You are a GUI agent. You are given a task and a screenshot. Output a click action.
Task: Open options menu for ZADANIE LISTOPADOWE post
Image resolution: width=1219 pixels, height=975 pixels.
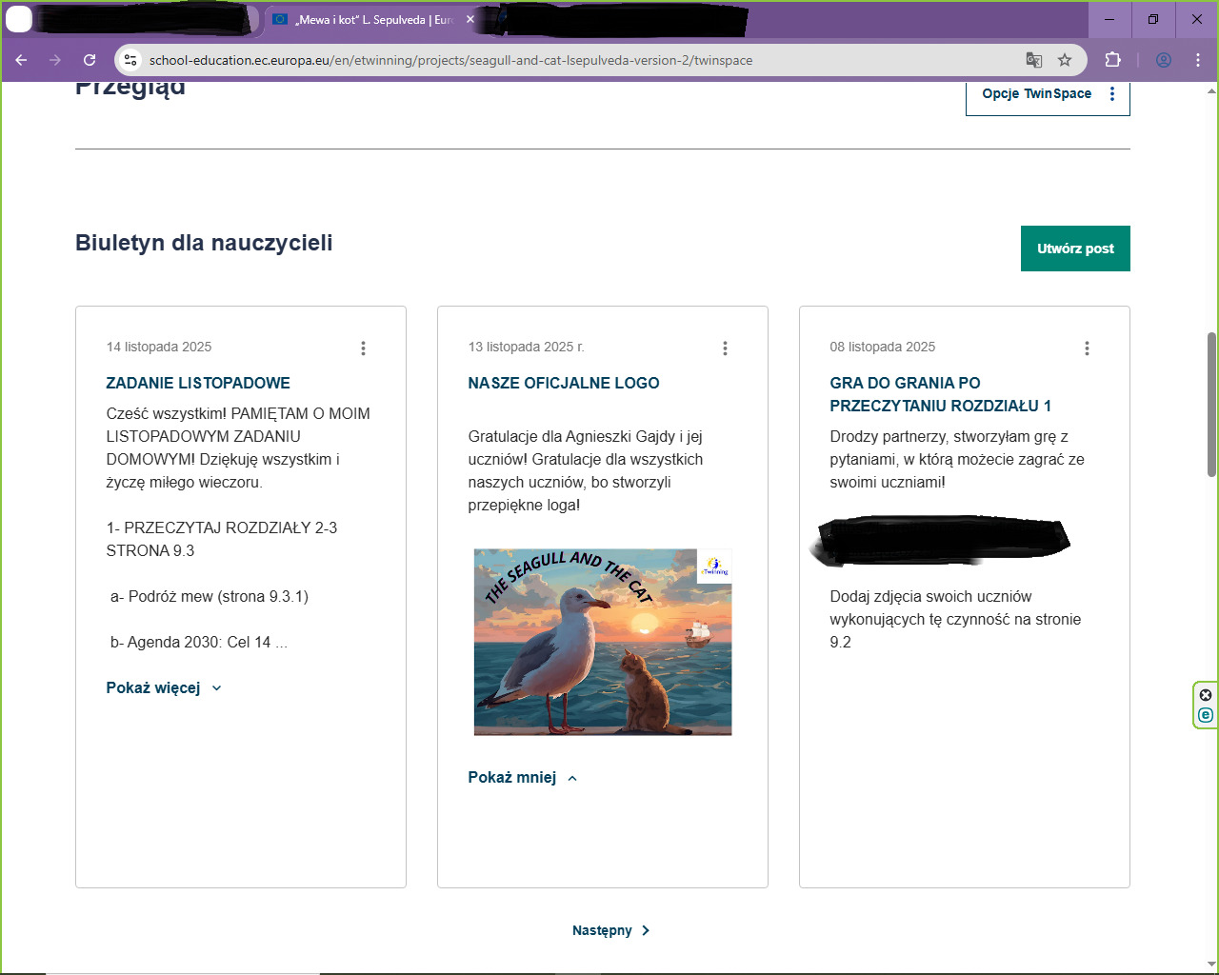363,348
